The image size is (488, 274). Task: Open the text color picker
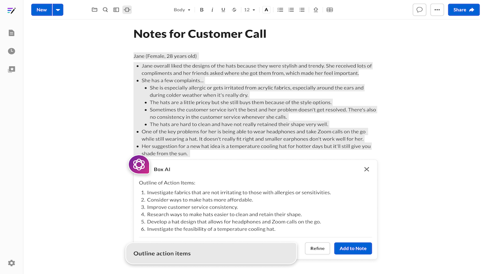tap(266, 10)
